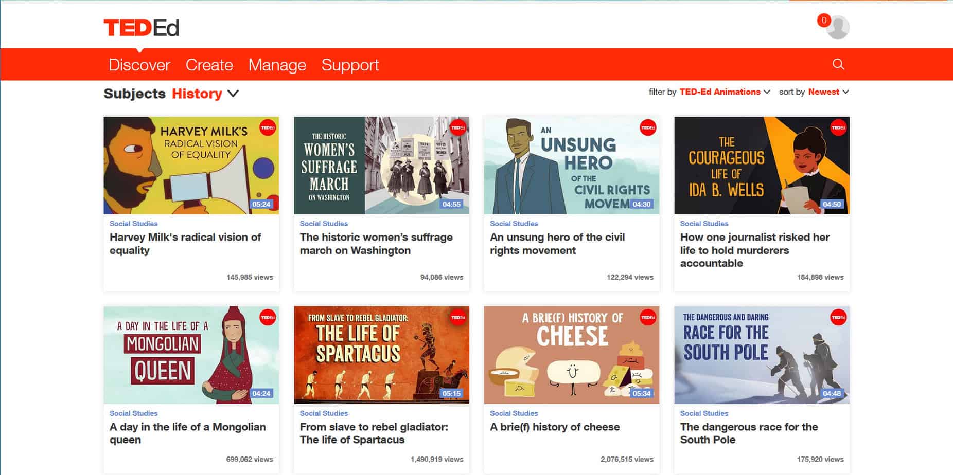
Task: Click Social Studies tag under Mongolian queen
Action: pos(133,413)
